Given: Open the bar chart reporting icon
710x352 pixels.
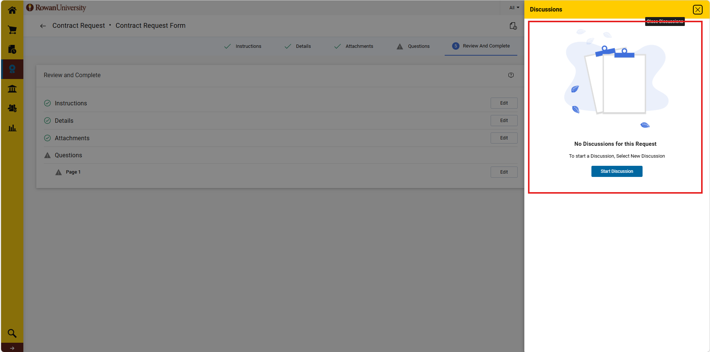Looking at the screenshot, I should pos(12,128).
